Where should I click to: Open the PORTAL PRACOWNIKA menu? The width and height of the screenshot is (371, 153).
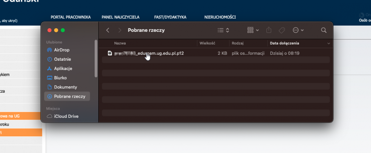coord(70,17)
